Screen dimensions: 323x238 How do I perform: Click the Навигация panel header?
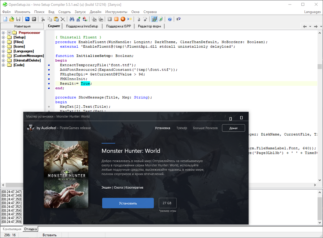point(22,26)
